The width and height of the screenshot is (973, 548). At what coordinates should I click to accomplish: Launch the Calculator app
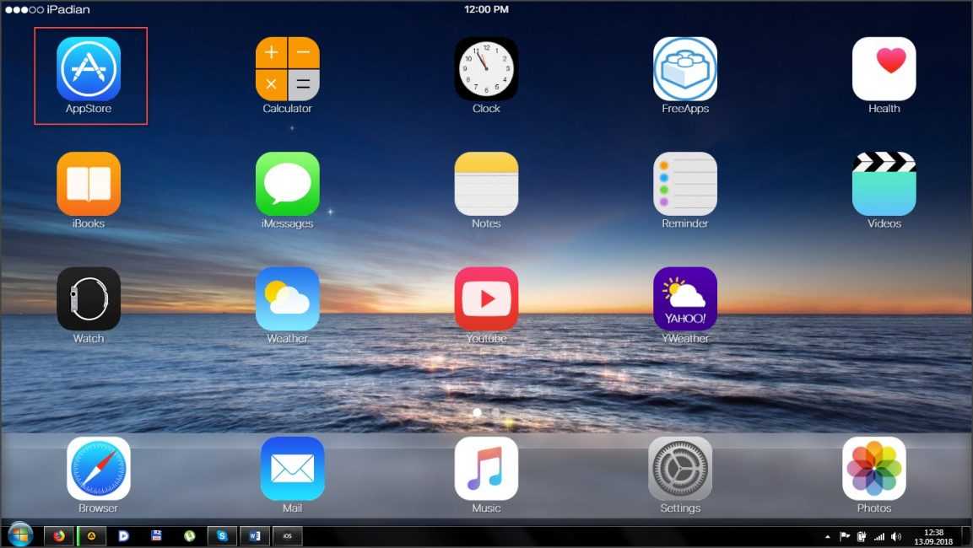tap(288, 69)
